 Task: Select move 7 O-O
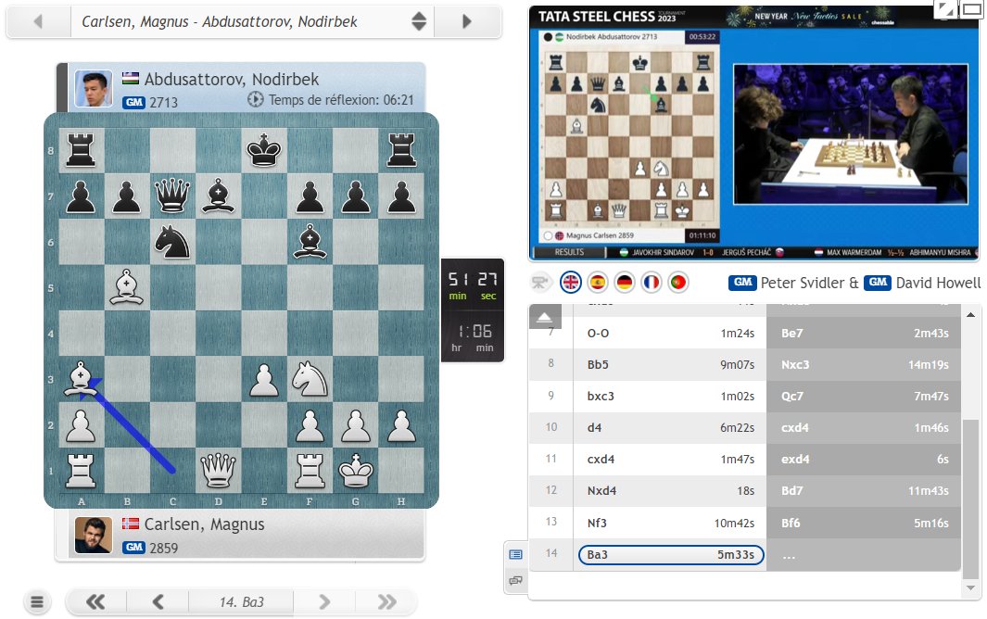670,333
